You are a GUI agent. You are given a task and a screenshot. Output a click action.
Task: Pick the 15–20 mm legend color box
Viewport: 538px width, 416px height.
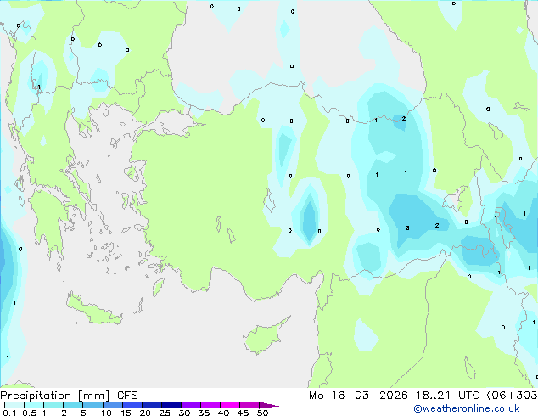[132, 405]
